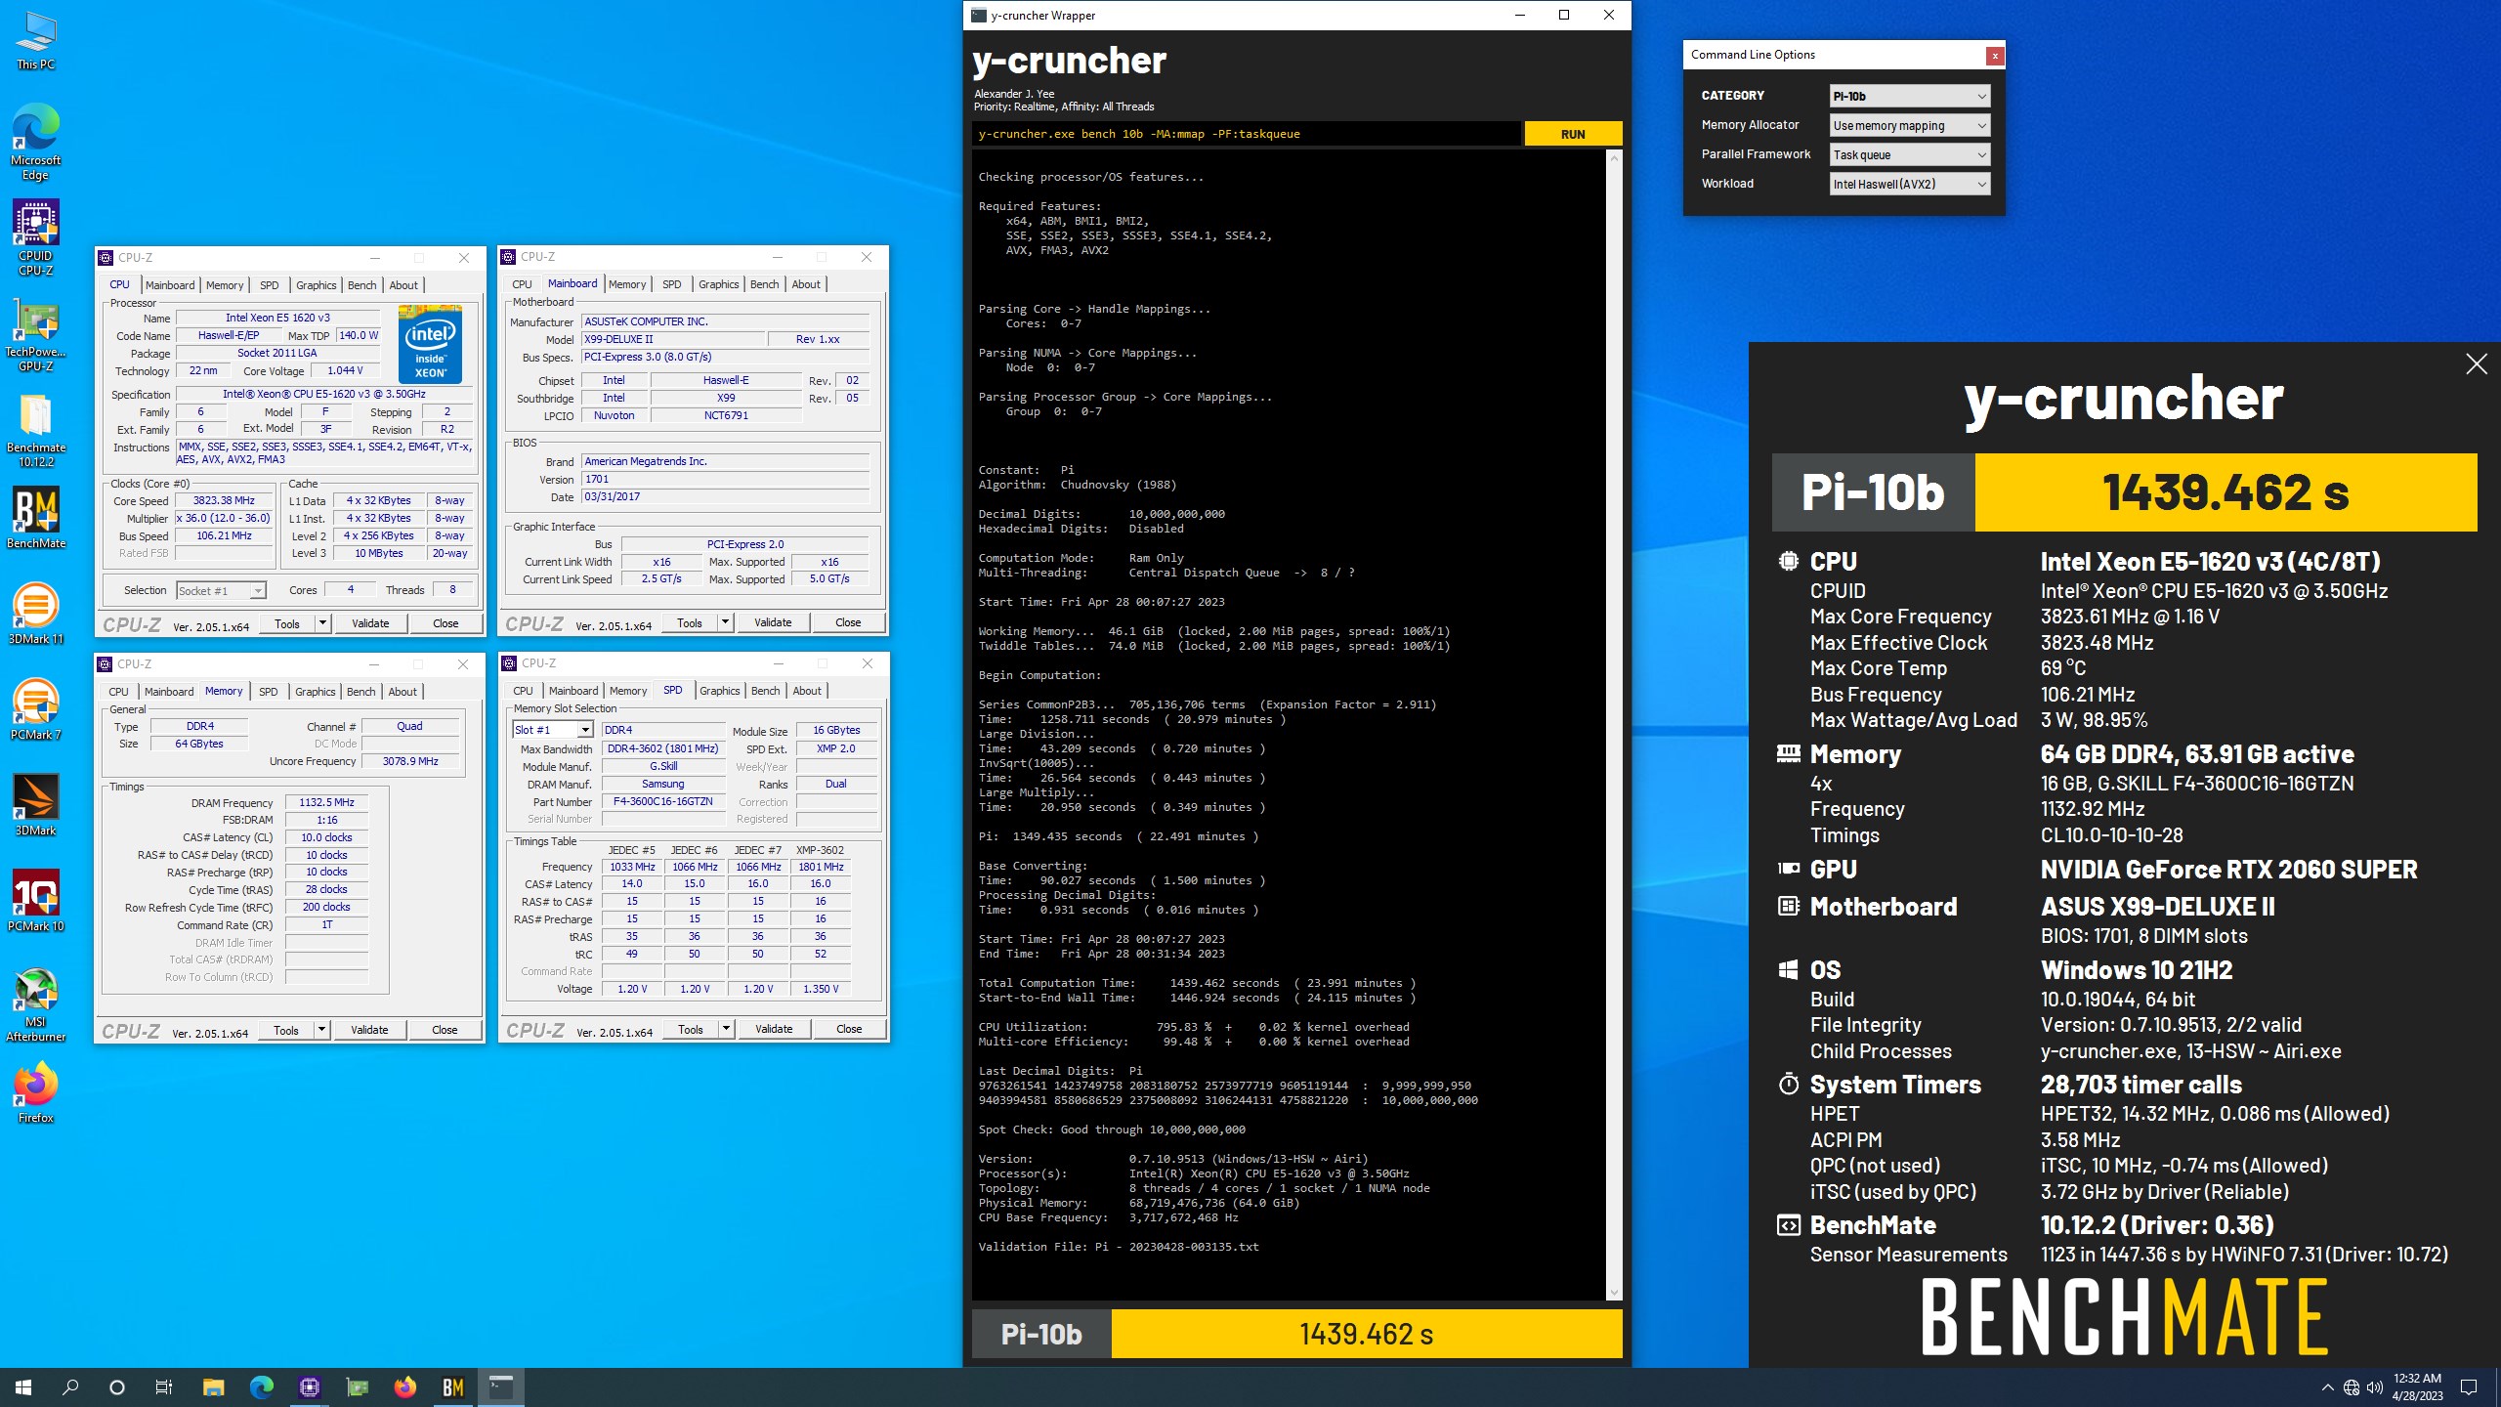The width and height of the screenshot is (2501, 1407).
Task: Open notification center icon
Action: click(x=2469, y=1387)
